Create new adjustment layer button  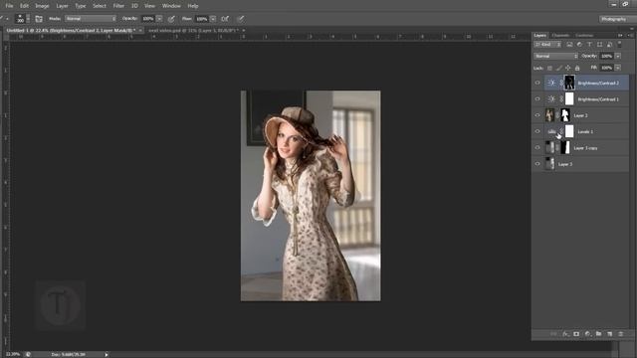click(x=587, y=334)
